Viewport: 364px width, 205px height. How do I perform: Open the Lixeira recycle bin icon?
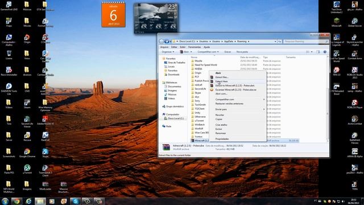tap(9, 55)
